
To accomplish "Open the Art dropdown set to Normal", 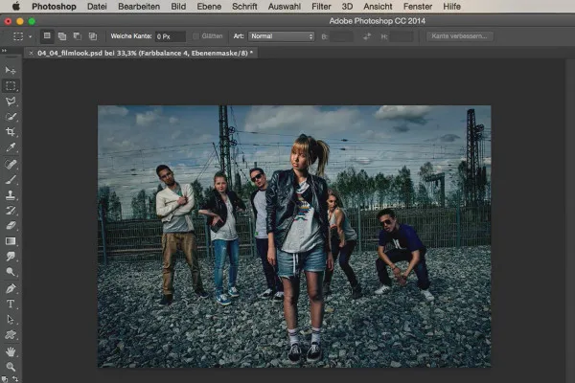I will (x=281, y=36).
